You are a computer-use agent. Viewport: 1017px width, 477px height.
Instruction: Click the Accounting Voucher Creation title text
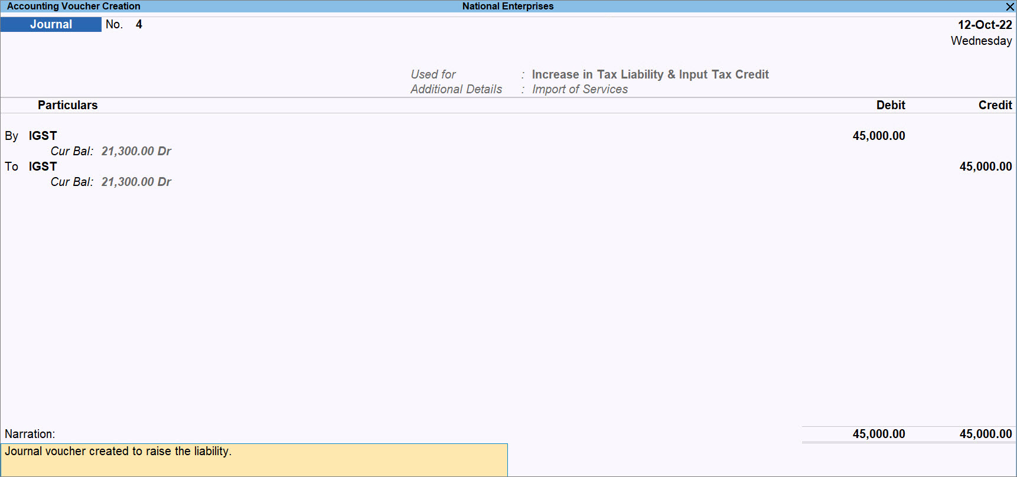pos(74,6)
